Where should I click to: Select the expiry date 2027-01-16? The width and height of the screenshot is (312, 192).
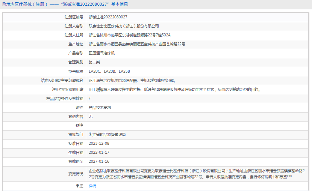pos(99,161)
